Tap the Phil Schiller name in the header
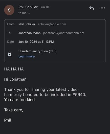The height and width of the screenshot is (134, 110). click(28, 7)
